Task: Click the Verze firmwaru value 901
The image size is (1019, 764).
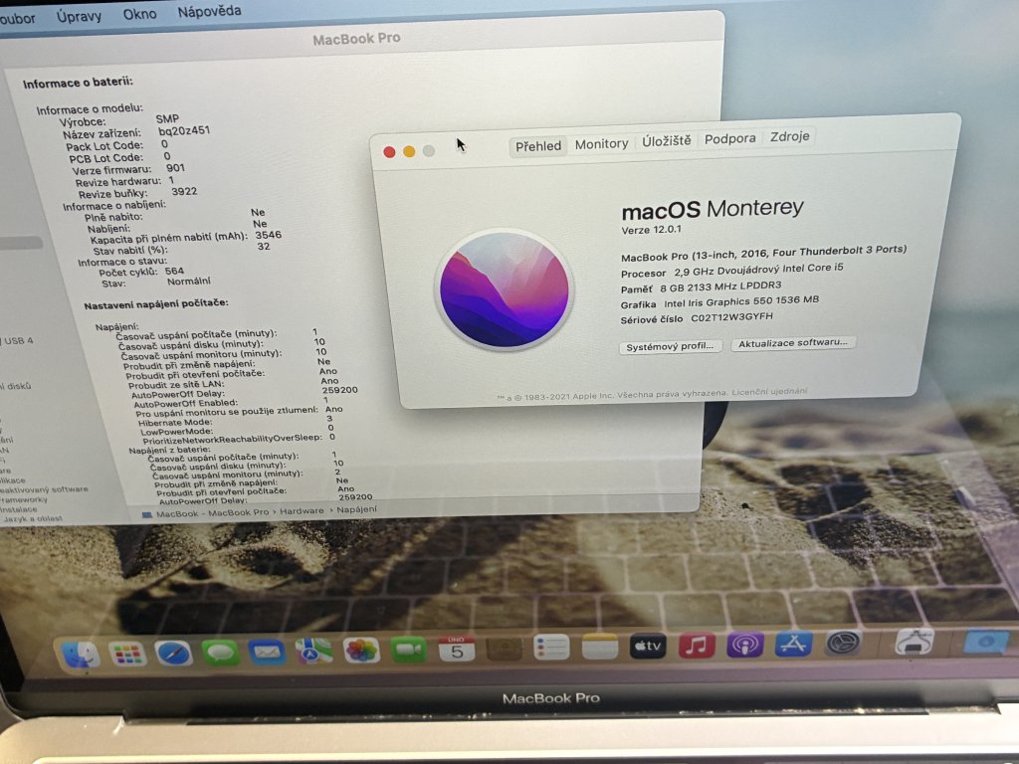Action: (x=175, y=167)
